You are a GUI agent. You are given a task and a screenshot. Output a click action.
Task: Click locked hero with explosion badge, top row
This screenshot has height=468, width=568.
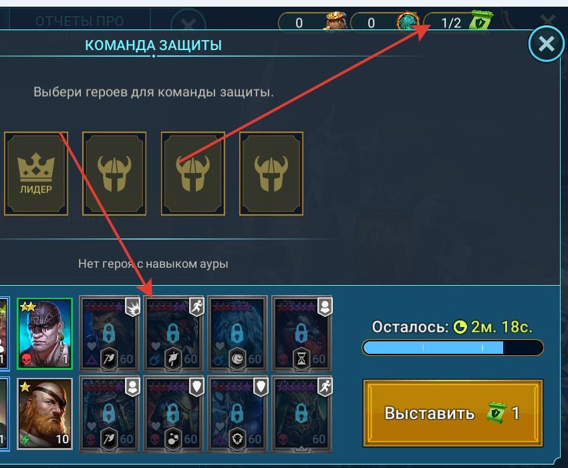110,333
